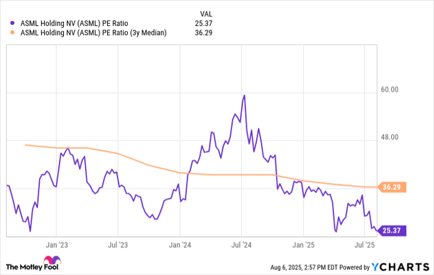The height and width of the screenshot is (275, 434).
Task: Click the Jul '24 x-axis label
Action: [241, 245]
